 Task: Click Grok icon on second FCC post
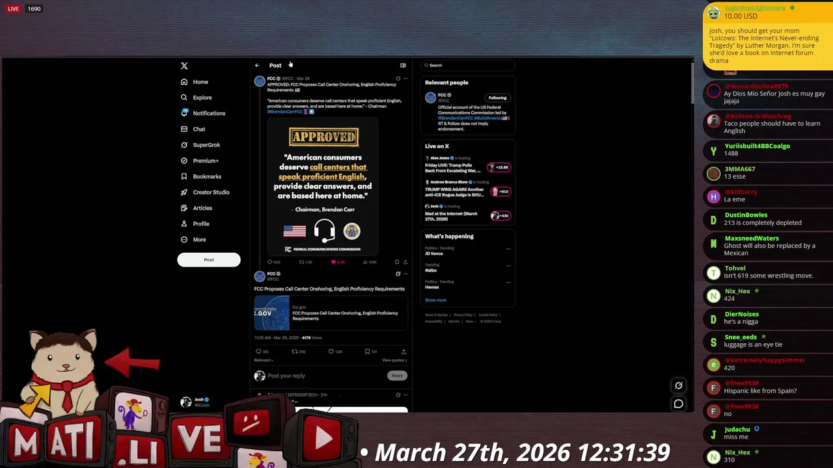point(398,274)
